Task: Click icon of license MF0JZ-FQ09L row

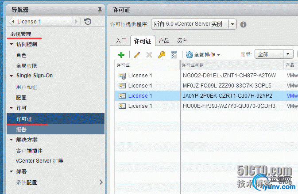Action: [x=122, y=86]
